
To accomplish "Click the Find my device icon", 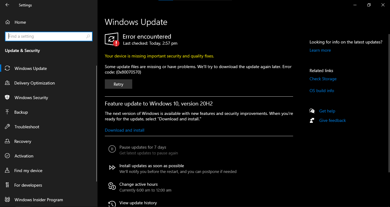I will pos(8,171).
